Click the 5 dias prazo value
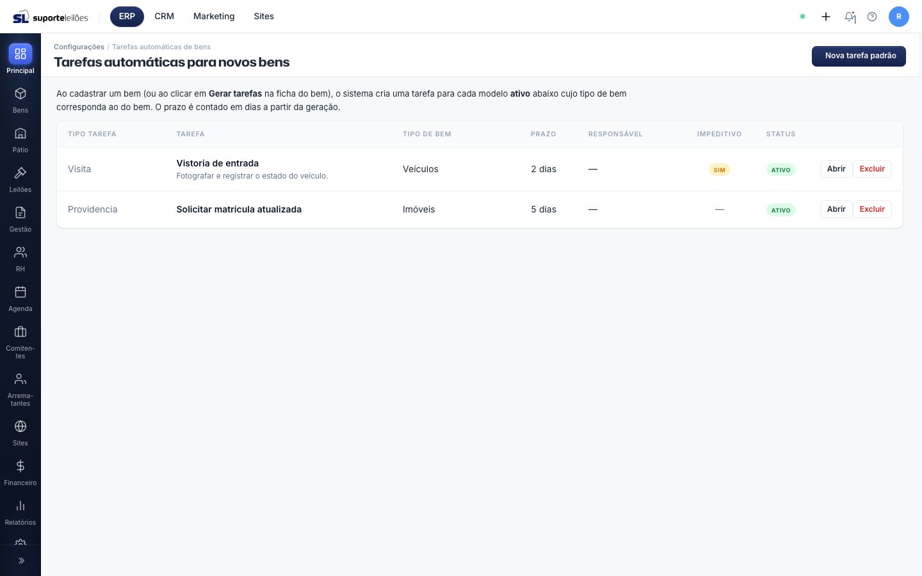The width and height of the screenshot is (922, 576). click(x=544, y=209)
